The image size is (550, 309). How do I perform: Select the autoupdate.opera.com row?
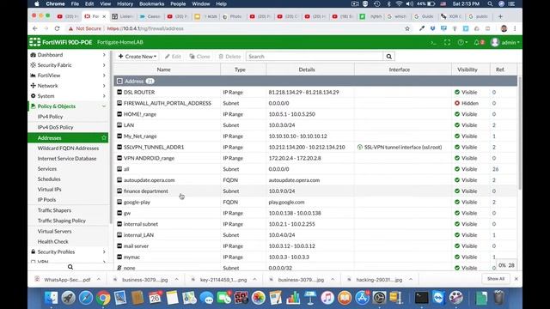point(315,180)
